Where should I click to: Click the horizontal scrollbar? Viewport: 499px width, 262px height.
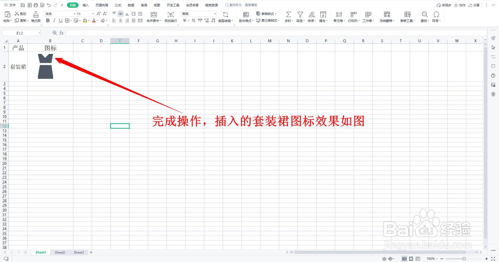pos(380,252)
